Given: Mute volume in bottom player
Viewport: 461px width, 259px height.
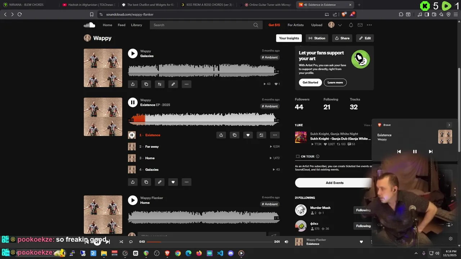Looking at the screenshot, I should [286, 242].
